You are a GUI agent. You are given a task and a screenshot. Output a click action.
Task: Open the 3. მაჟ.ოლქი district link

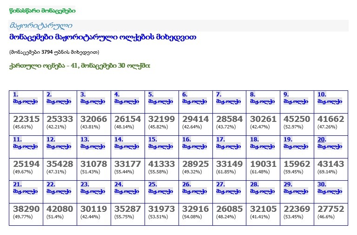click(x=93, y=98)
